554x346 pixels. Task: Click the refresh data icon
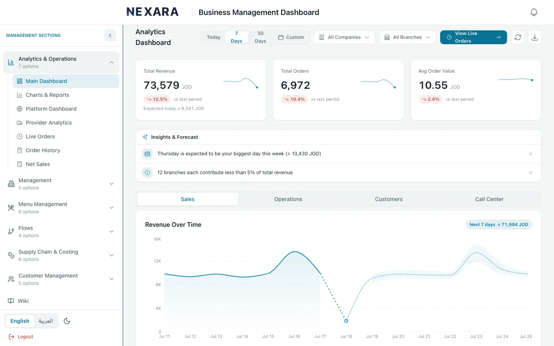click(x=518, y=37)
